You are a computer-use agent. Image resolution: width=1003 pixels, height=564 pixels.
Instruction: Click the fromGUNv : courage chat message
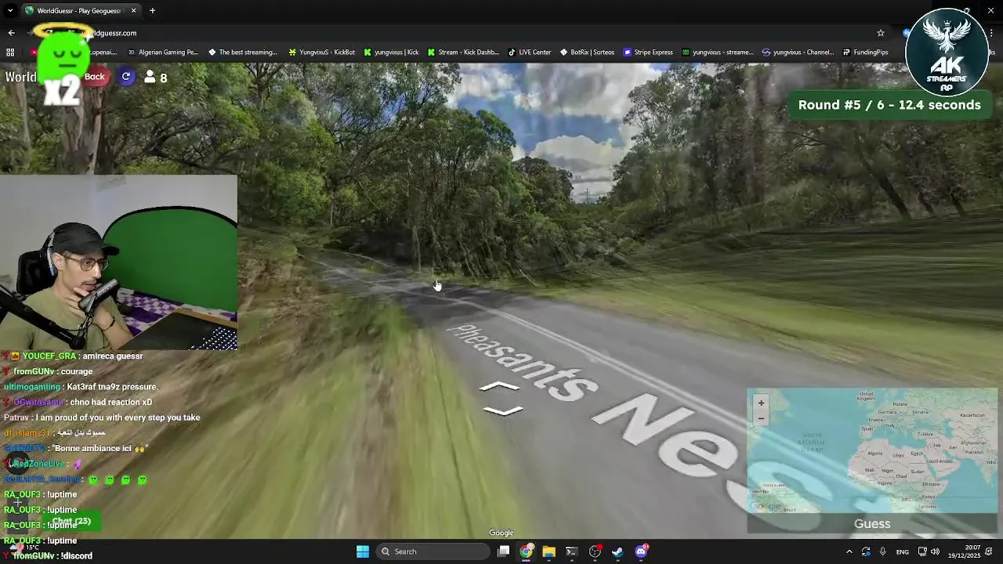coord(48,371)
